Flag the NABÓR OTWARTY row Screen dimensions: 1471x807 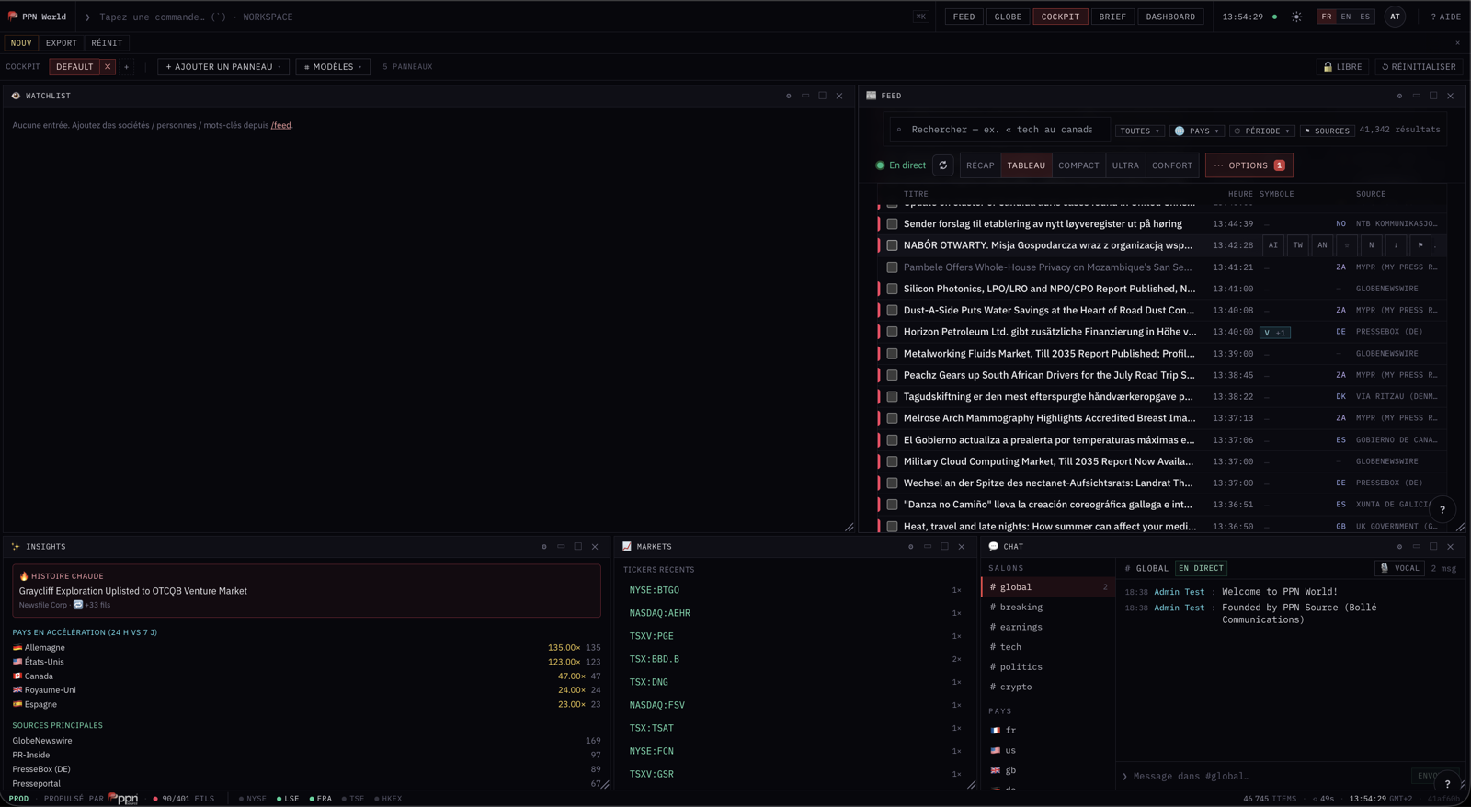pyautogui.click(x=1420, y=245)
